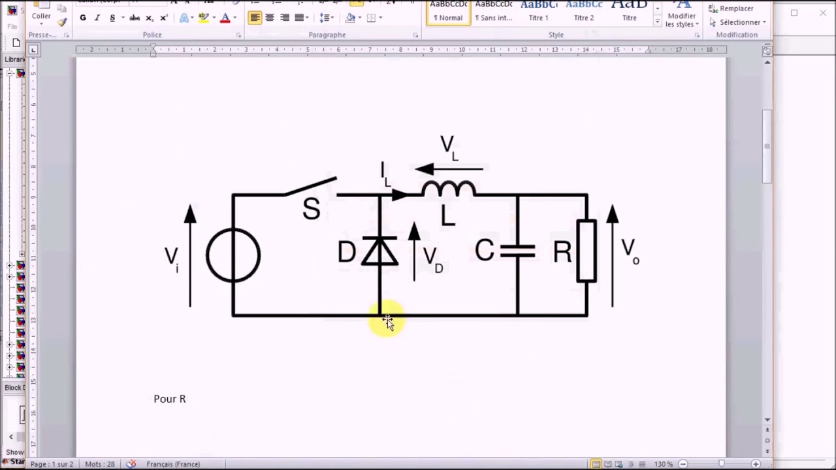This screenshot has width=836, height=470.
Task: Open Coller dropdown arrow
Action: (41, 24)
